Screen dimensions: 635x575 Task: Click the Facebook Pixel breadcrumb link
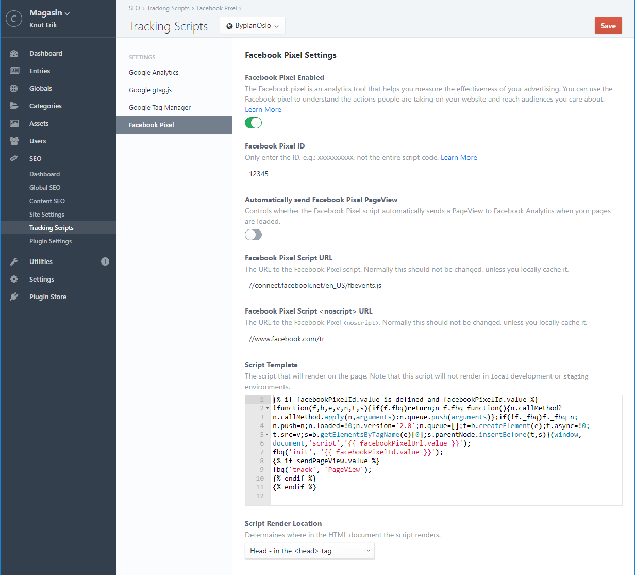click(216, 8)
